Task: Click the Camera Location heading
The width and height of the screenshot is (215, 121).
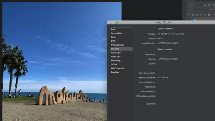Action: pyautogui.click(x=165, y=29)
